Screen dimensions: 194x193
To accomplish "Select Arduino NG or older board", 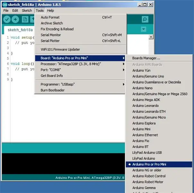I will pyautogui.click(x=159, y=170).
